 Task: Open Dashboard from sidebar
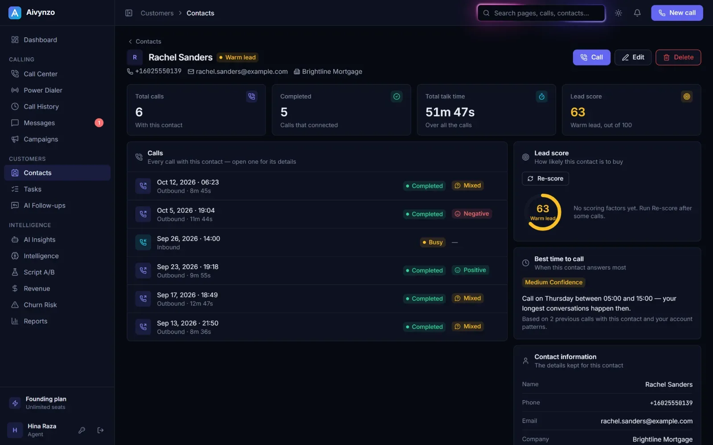tap(57, 40)
